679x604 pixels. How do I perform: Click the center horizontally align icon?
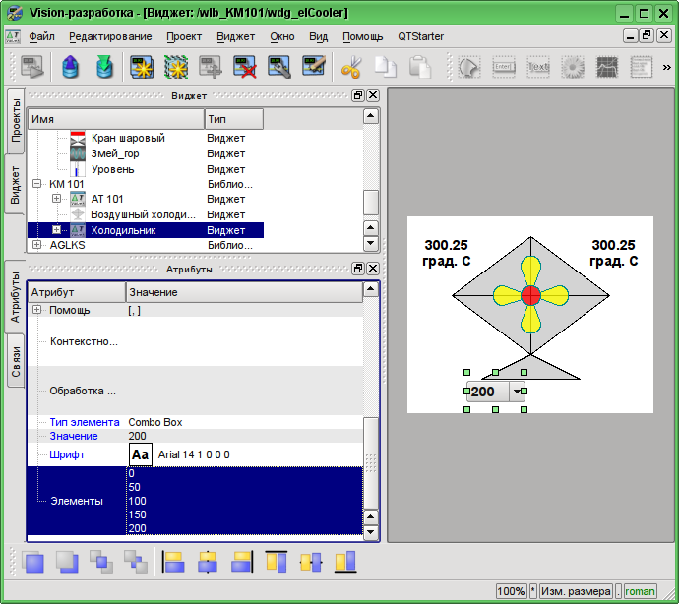208,563
